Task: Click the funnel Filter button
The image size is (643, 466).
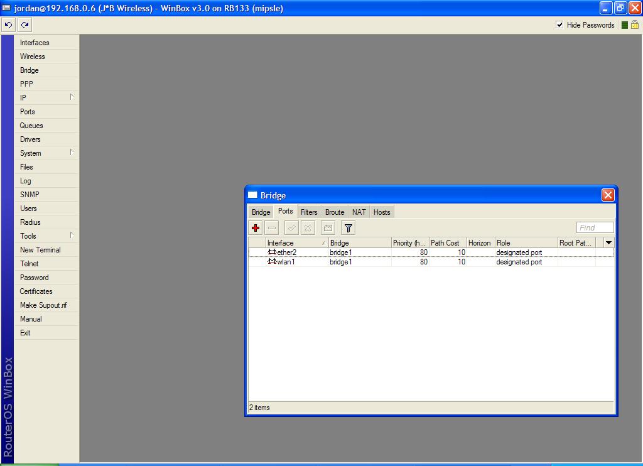Action: (348, 228)
